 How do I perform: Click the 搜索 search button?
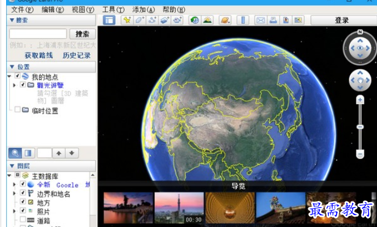coord(83,34)
